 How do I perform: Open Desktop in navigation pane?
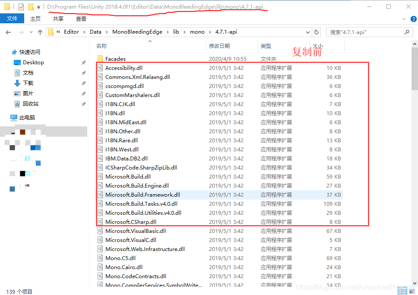[33, 62]
